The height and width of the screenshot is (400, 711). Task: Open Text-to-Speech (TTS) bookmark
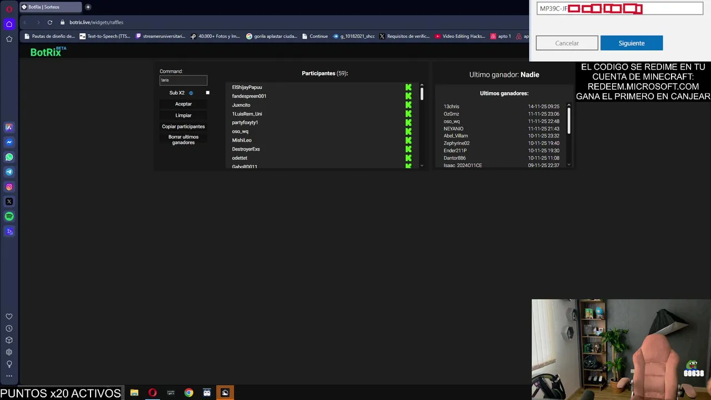(105, 36)
